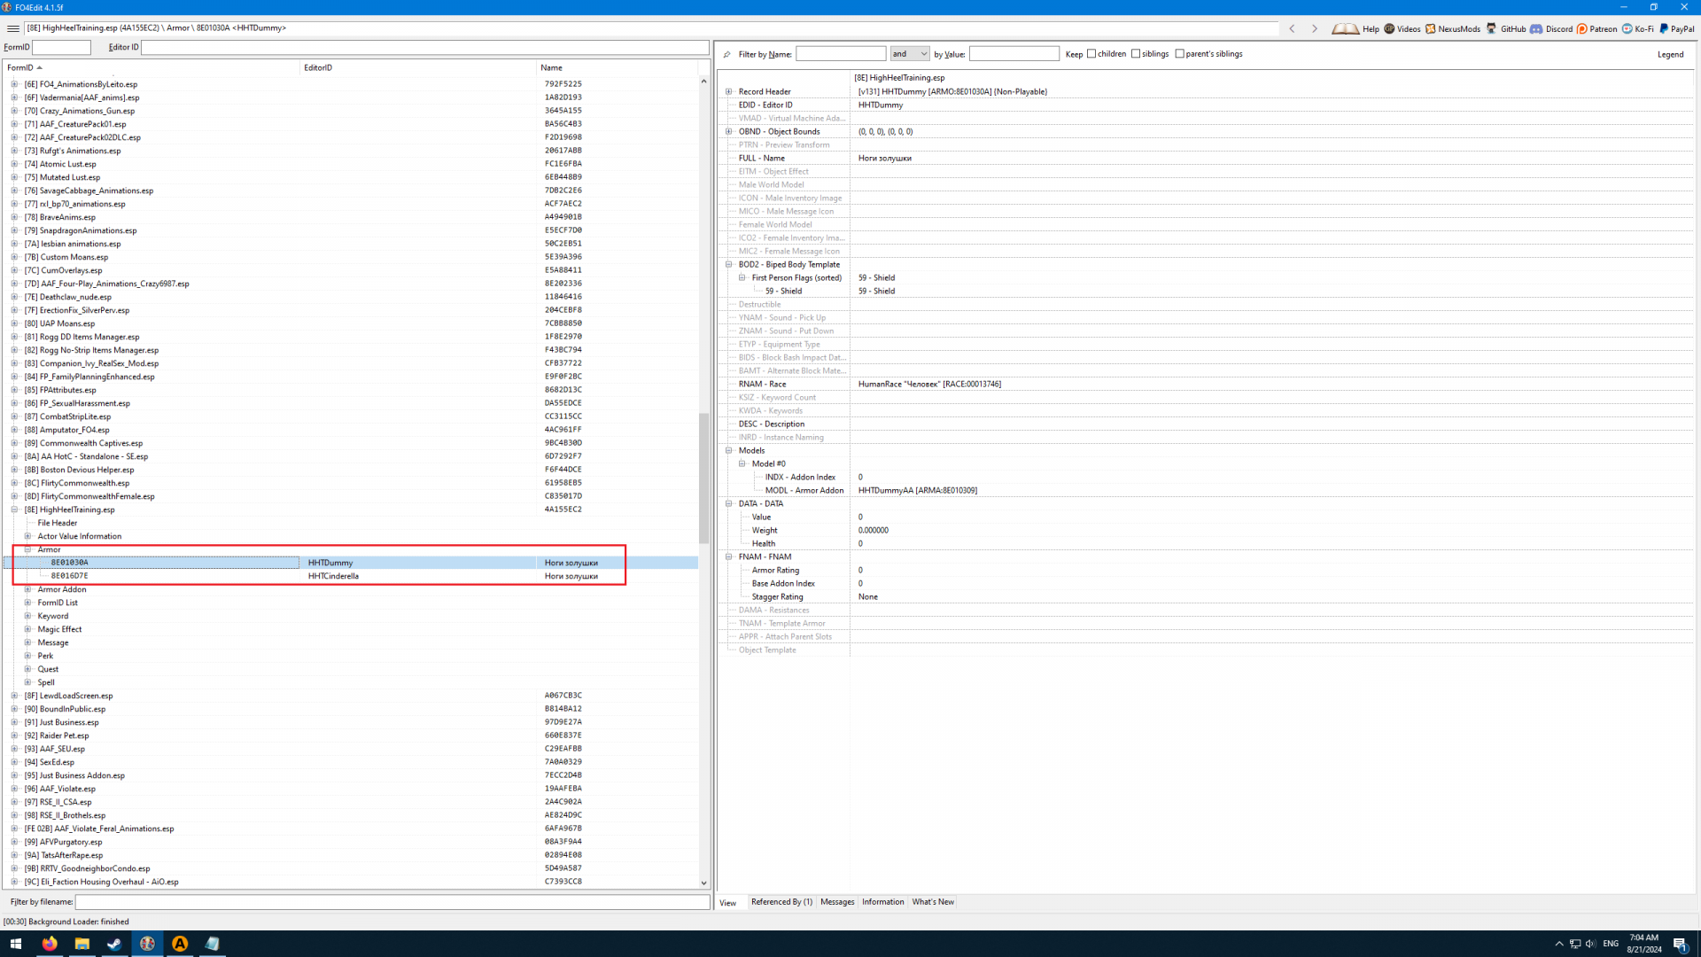Click the Legend button
1701x957 pixels.
point(1670,54)
